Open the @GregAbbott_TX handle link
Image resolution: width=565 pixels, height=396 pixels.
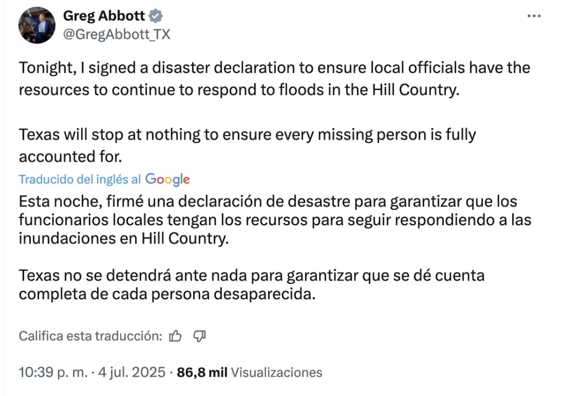(x=116, y=34)
